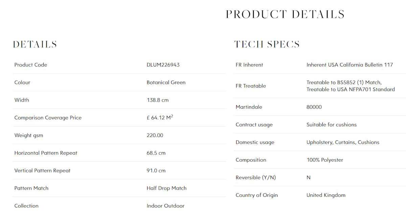The image size is (406, 218).
Task: Click the 138.8 cm width value
Action: (x=158, y=100)
